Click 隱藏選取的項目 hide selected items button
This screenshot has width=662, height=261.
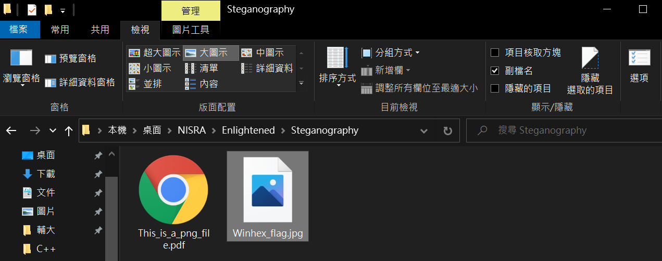[x=590, y=71]
